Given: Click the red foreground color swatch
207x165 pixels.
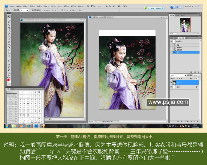Looking at the screenshot, I should pos(8,80).
